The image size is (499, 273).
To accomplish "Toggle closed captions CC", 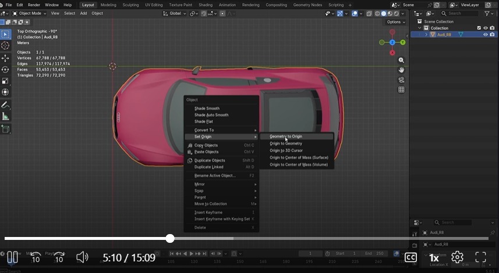I will click(410, 257).
